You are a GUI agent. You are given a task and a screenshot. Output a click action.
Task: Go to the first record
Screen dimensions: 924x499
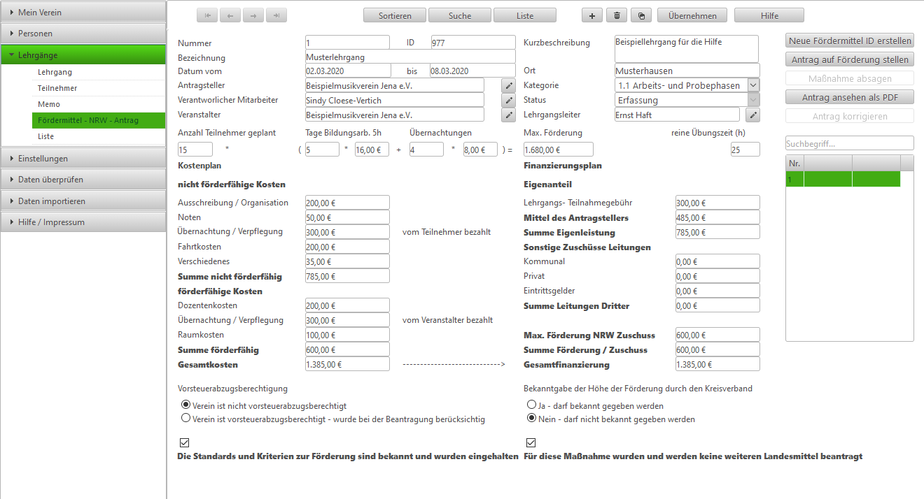pos(208,15)
